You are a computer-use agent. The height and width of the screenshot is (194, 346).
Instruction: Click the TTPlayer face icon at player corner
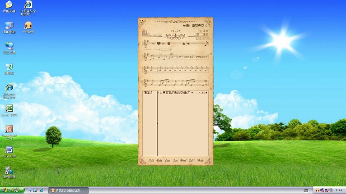(141, 21)
